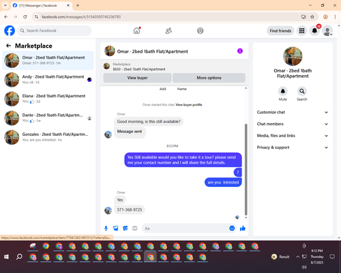Mute this conversation with the bell icon
The height and width of the screenshot is (273, 341).
click(x=283, y=91)
